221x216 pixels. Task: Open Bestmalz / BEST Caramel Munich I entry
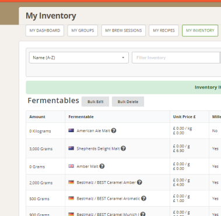pyautogui.click(x=108, y=214)
